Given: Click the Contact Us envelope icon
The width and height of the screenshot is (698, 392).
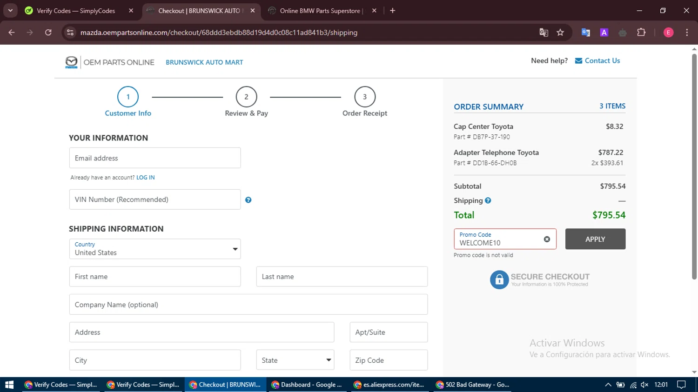Looking at the screenshot, I should pyautogui.click(x=578, y=61).
